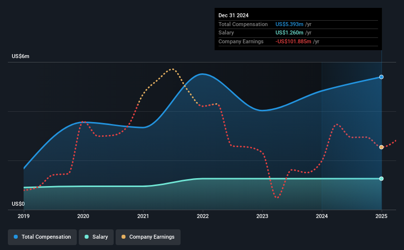Click the 2021 x-axis label
This screenshot has width=404, height=250.
pos(143,216)
